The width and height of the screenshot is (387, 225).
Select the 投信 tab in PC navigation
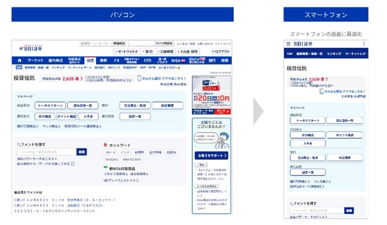90,61
